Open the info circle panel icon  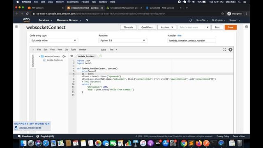pyautogui.click(x=247, y=27)
